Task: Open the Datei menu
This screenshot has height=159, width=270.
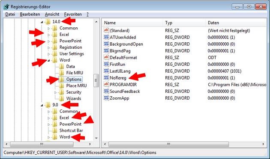Action: tap(10, 14)
